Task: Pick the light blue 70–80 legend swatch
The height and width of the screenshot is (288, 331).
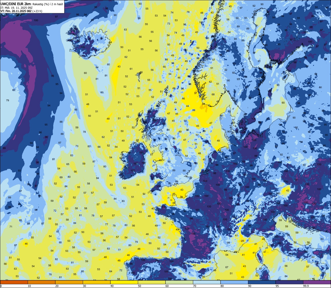Action: 207,282
